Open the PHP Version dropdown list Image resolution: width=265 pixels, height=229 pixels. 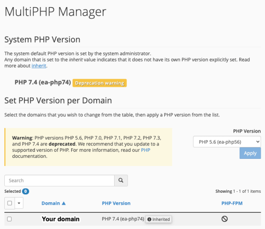tap(227, 142)
